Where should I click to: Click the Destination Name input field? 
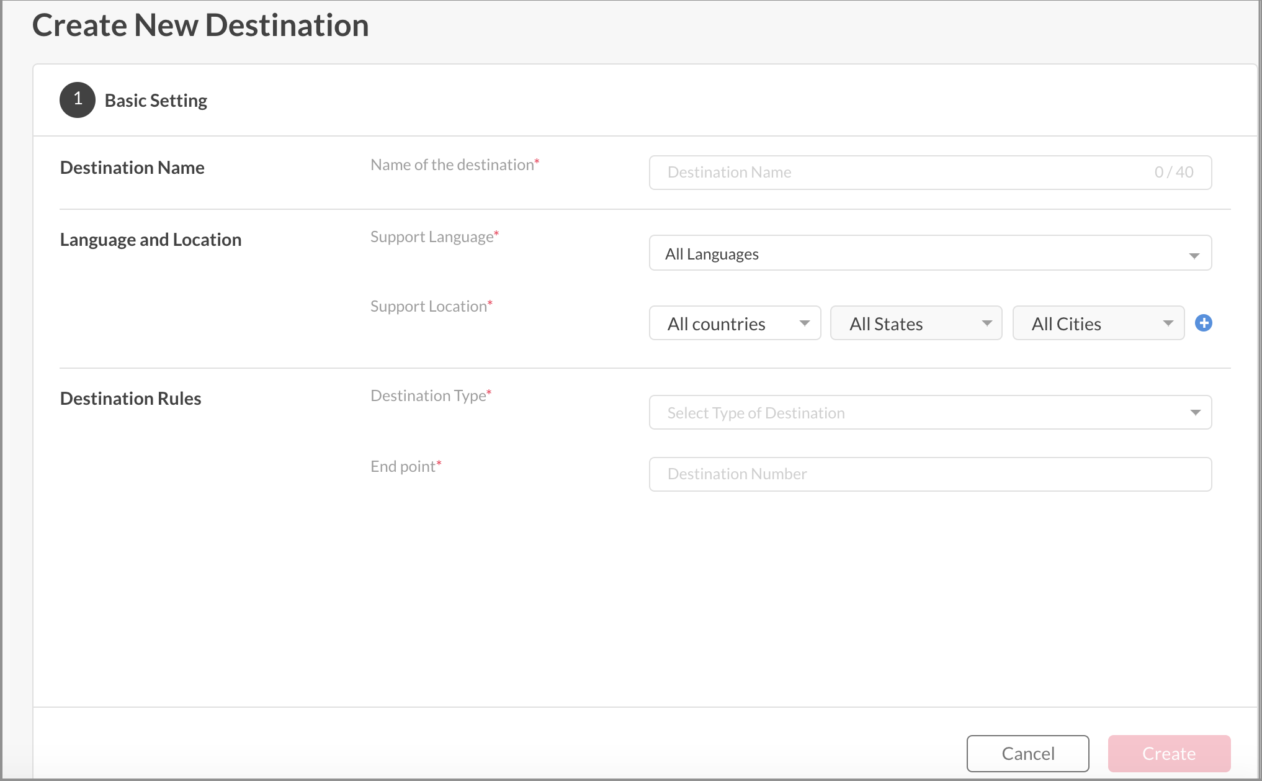point(900,173)
